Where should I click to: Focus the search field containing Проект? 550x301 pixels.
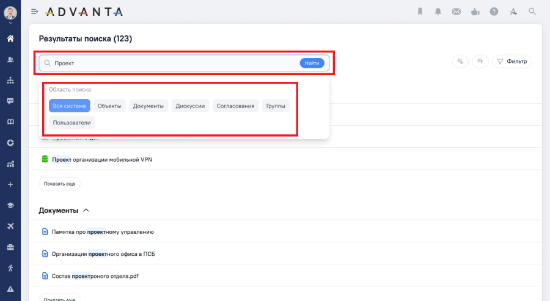tap(184, 63)
